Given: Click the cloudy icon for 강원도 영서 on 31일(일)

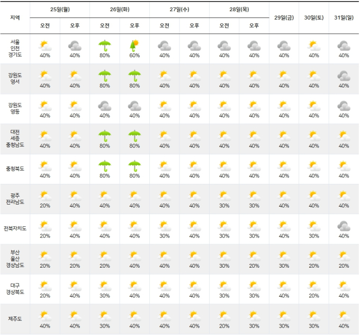Looking at the screenshot, I should pos(344,76).
